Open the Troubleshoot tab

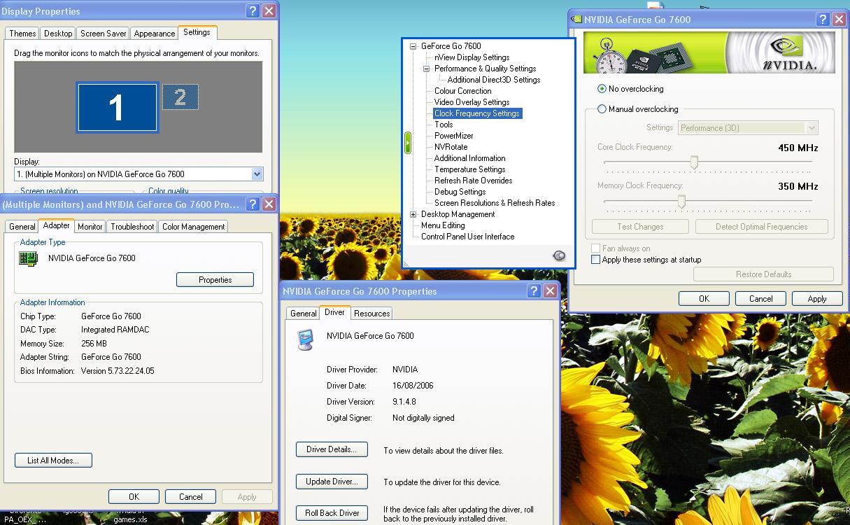(x=132, y=227)
